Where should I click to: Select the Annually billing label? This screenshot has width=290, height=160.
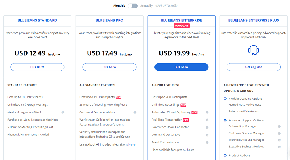pyautogui.click(x=146, y=6)
